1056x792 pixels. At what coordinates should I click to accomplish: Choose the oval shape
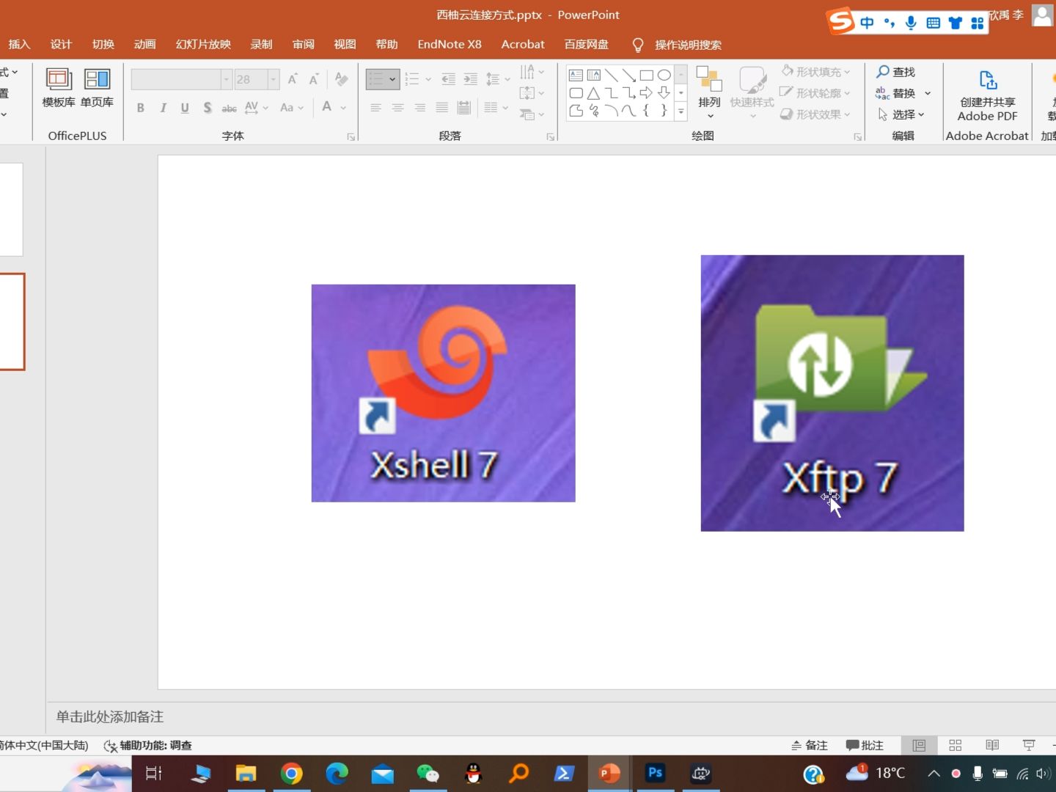[x=664, y=76]
